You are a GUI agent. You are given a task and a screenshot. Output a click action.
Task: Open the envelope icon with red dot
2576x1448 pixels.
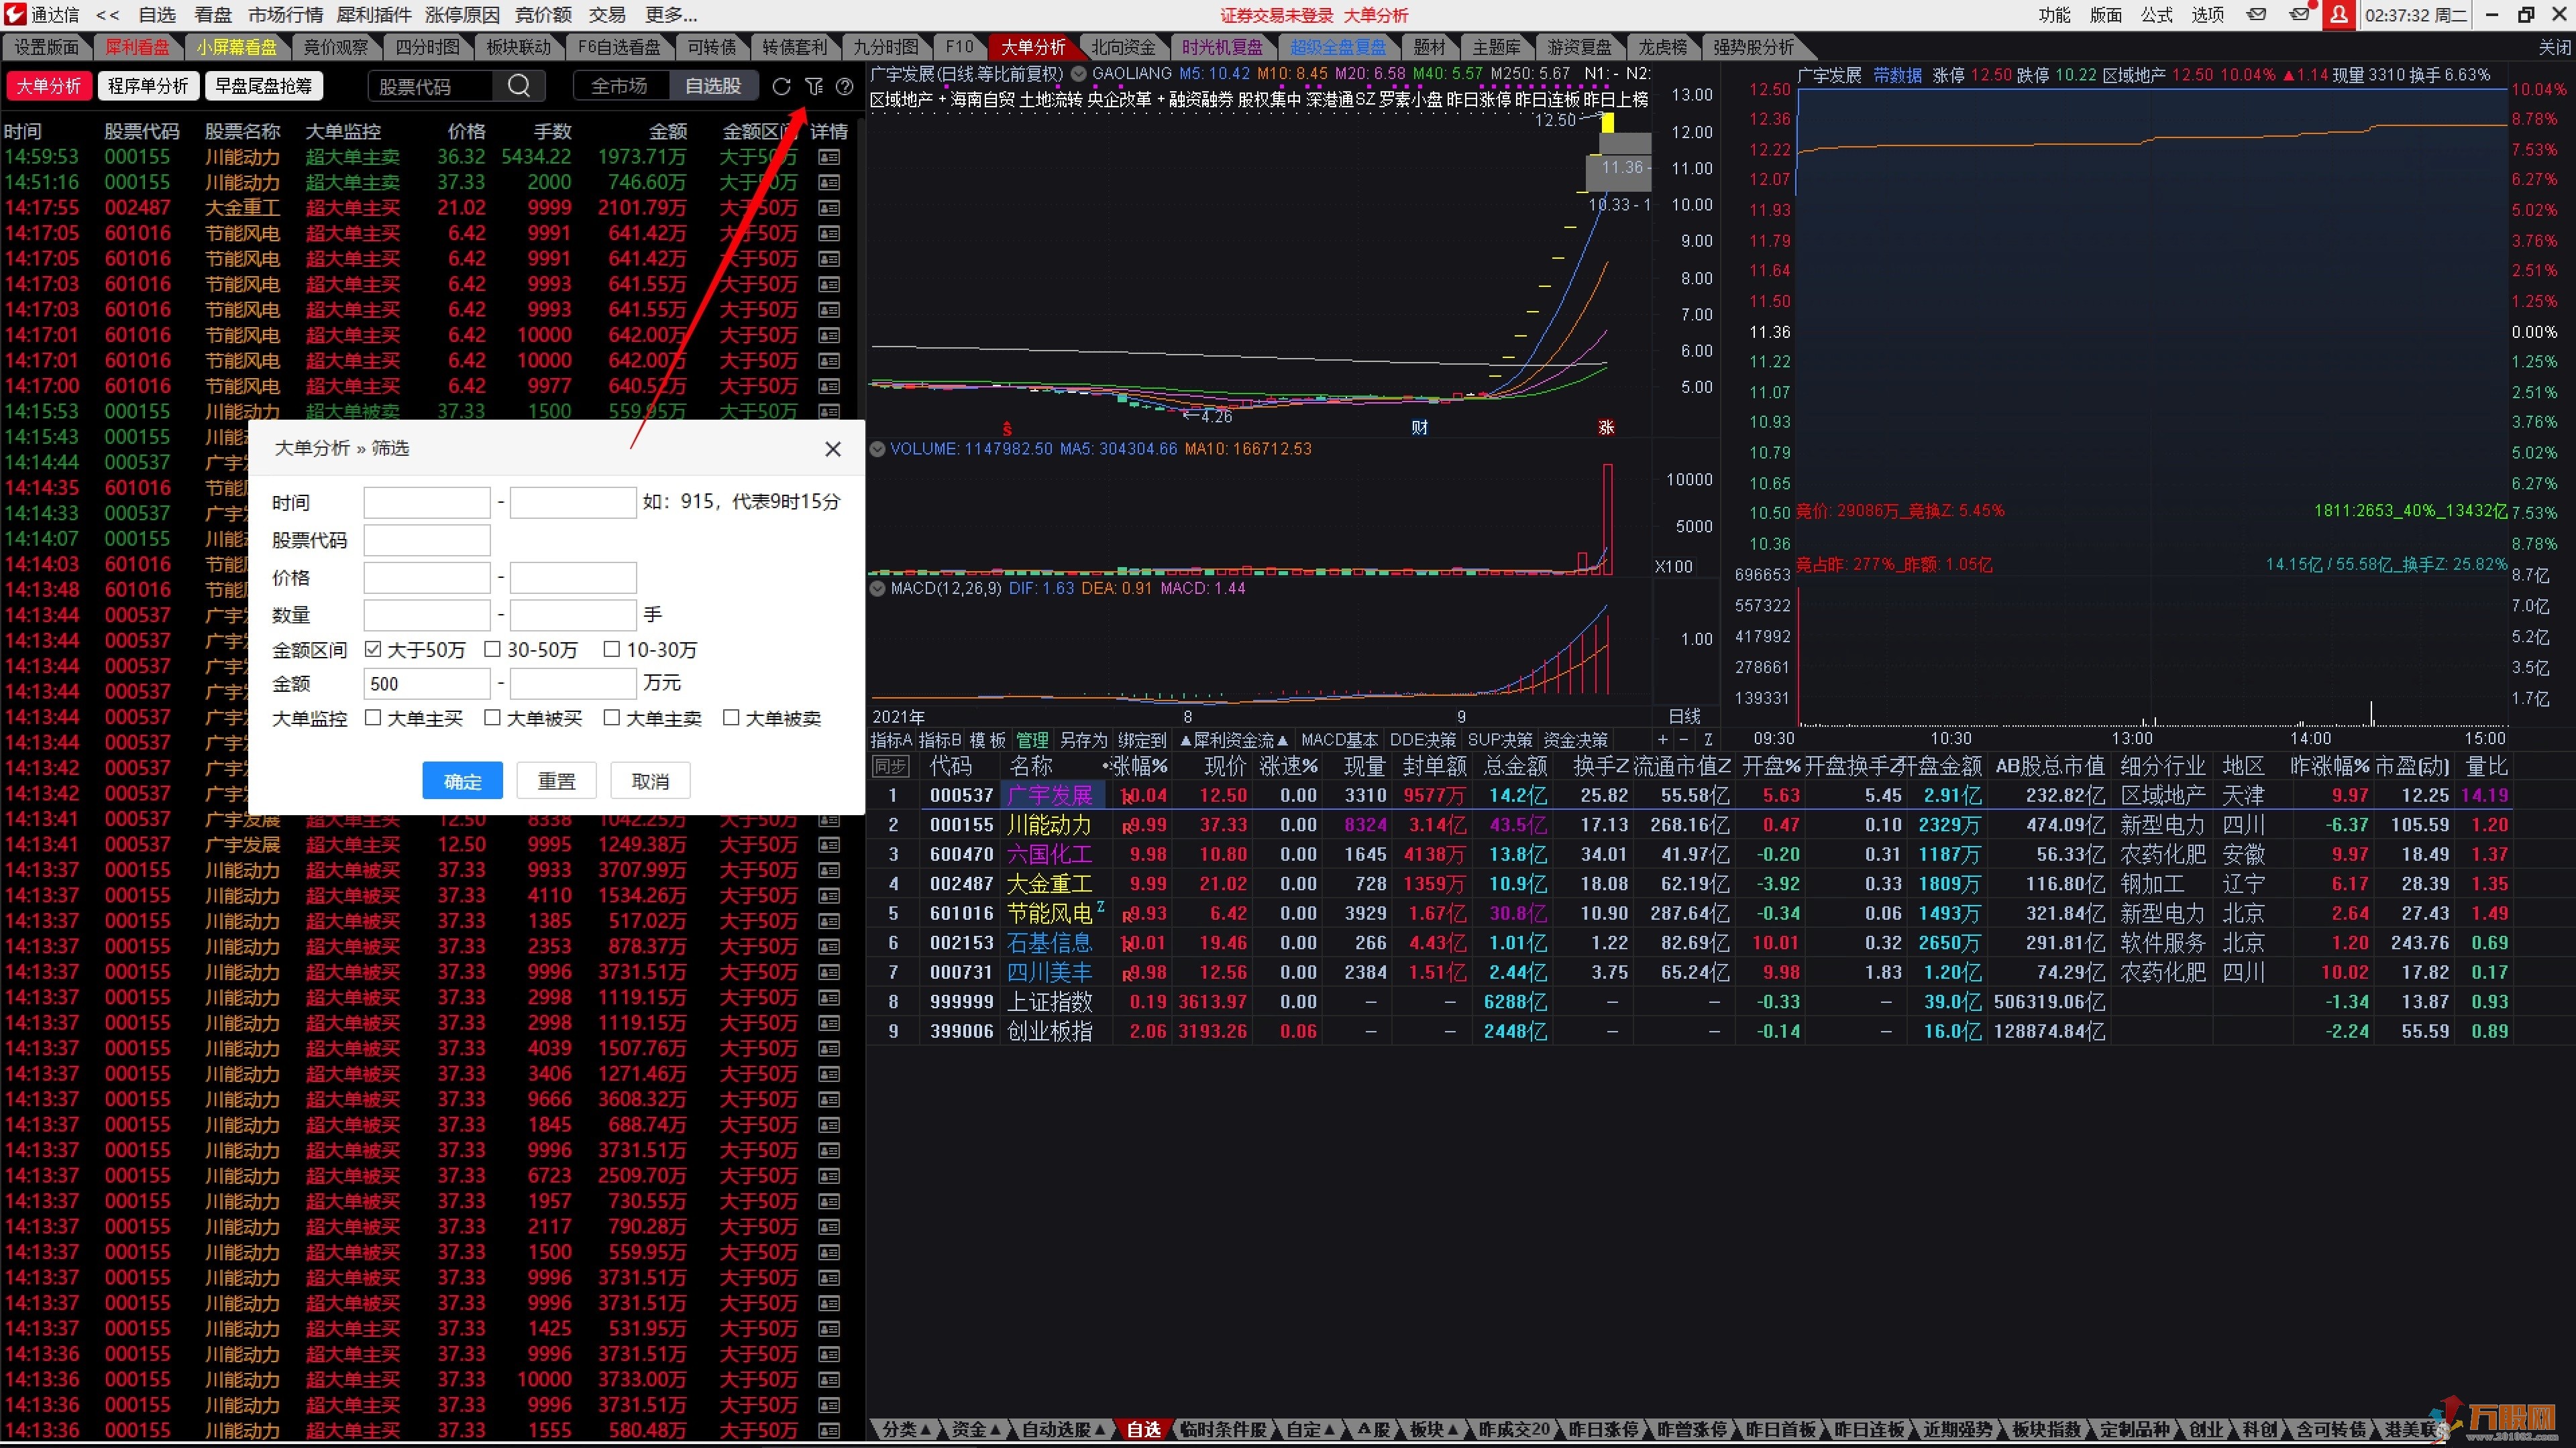point(2300,15)
